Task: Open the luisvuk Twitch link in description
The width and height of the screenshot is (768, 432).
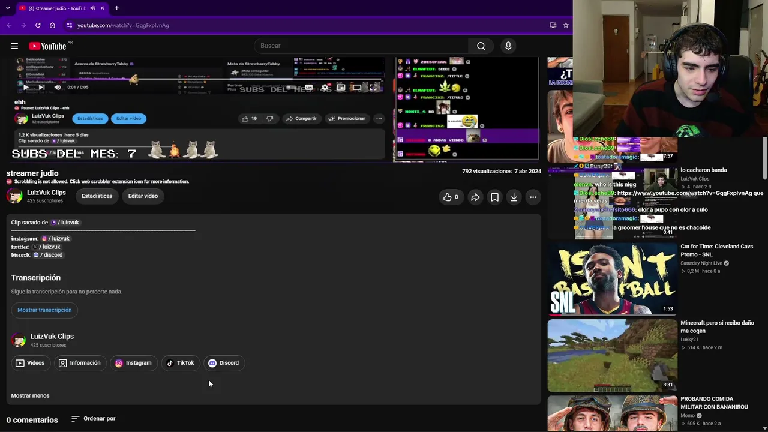Action: tap(65, 223)
